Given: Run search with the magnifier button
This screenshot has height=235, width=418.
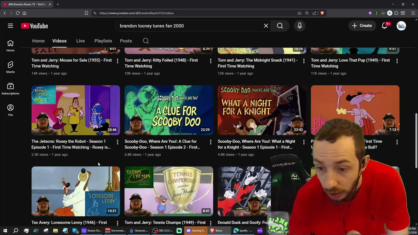Looking at the screenshot, I should (280, 26).
